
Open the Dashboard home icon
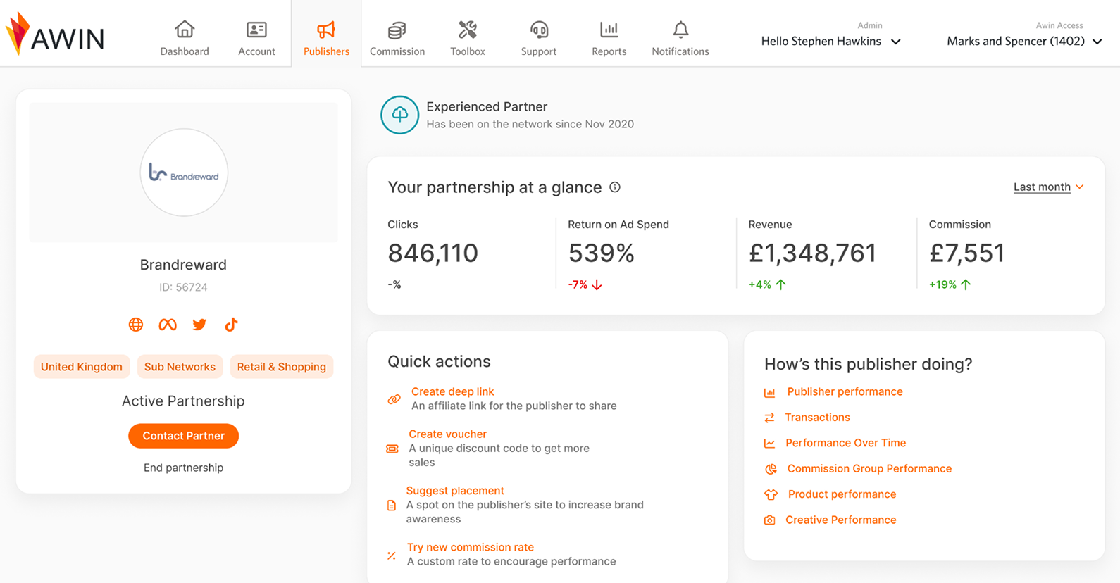(x=185, y=30)
